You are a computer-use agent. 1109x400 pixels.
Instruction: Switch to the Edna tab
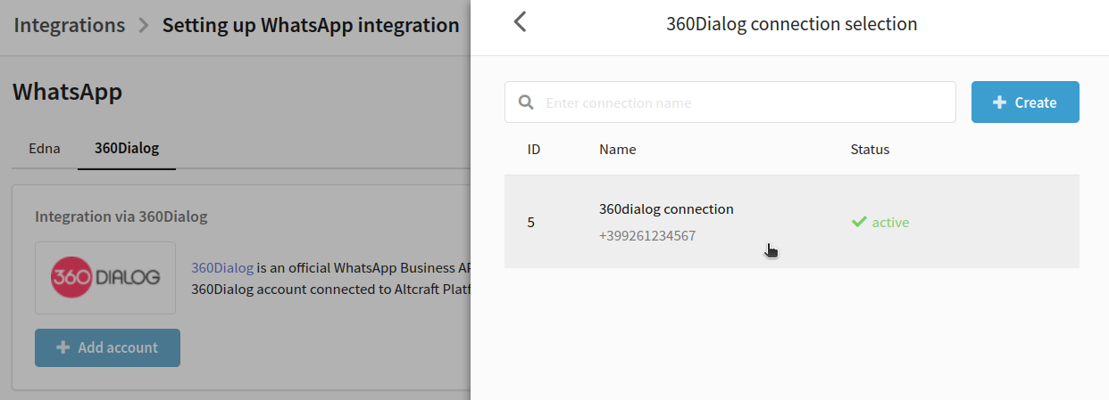tap(45, 148)
